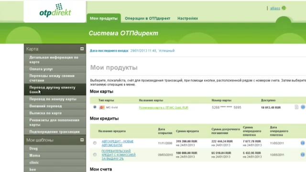
Task: Open the bee template
Action: click(55, 169)
